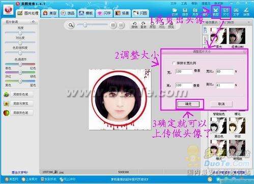The width and height of the screenshot is (254, 184).
Task: Expand the effects panel dropdown arrow
Action: click(x=249, y=22)
